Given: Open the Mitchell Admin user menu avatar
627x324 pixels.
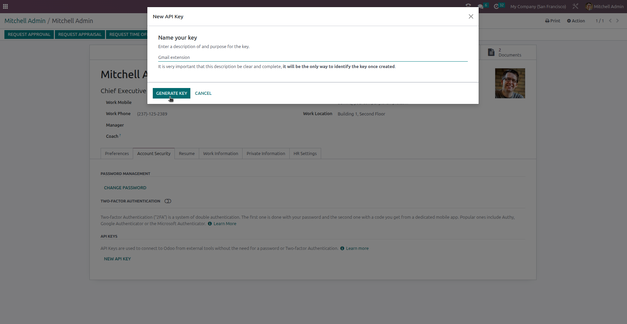Looking at the screenshot, I should point(589,6).
